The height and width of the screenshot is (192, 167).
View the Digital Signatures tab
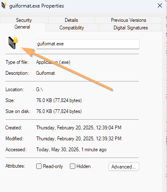pos(130,28)
